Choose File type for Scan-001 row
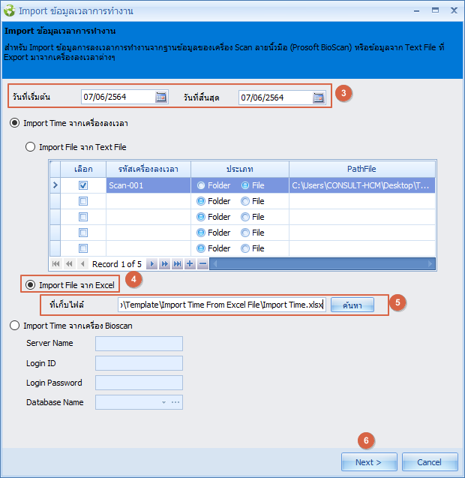This screenshot has height=478, width=465. (245, 185)
